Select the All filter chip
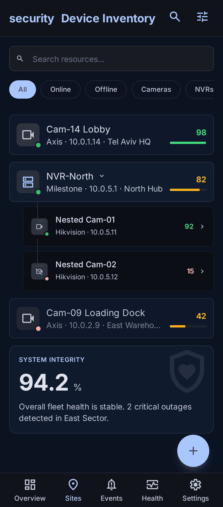 [23, 89]
